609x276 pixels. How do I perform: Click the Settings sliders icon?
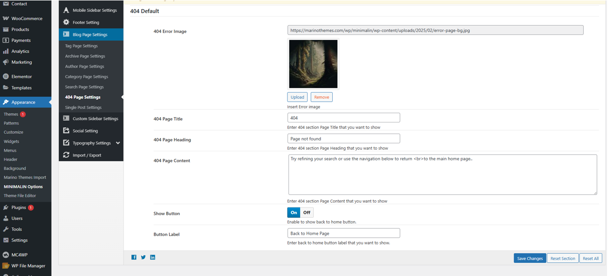tap(6, 240)
